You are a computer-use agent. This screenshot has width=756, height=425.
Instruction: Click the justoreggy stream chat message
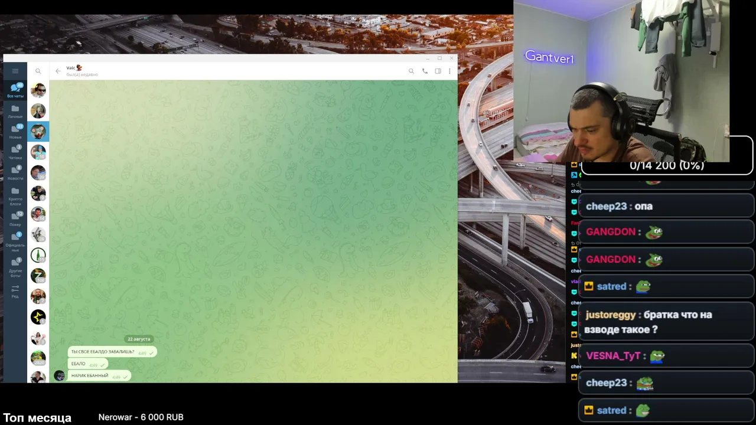click(666, 322)
